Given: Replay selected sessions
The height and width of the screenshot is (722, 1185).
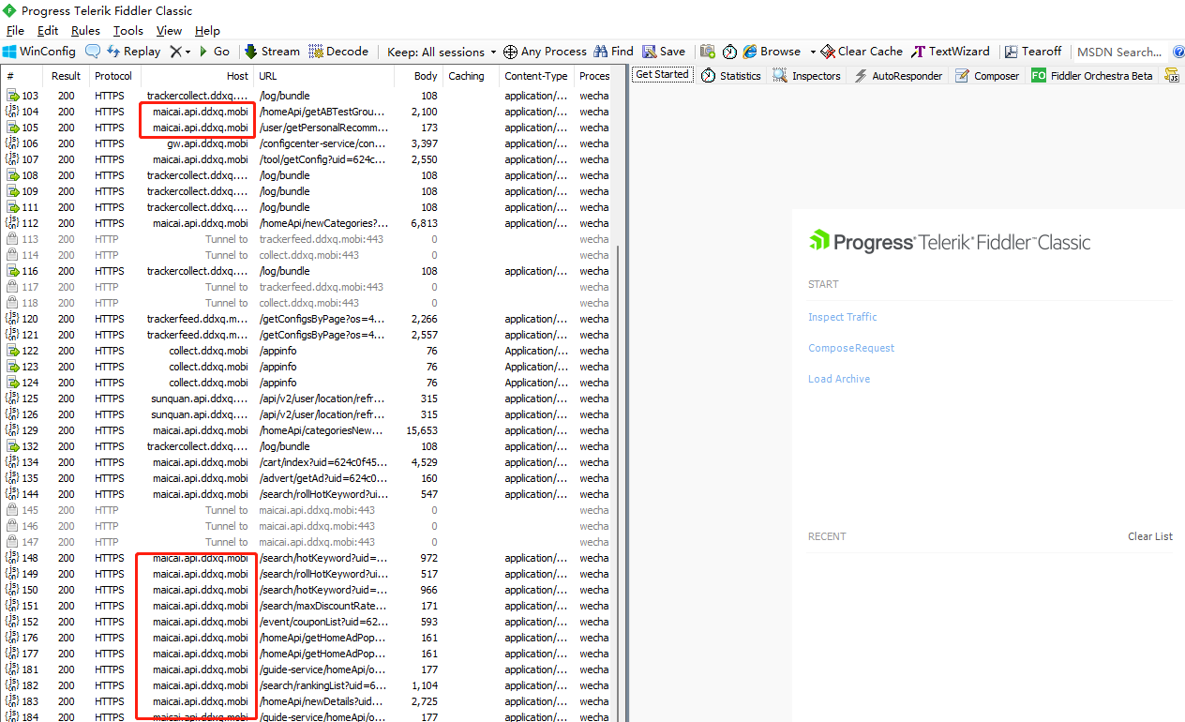Looking at the screenshot, I should point(134,52).
